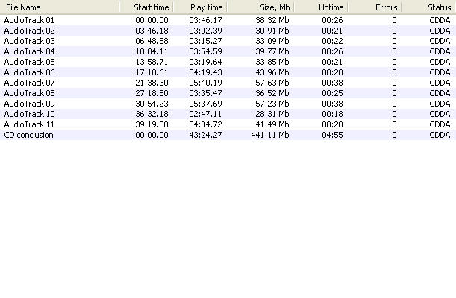
Task: Select AudioTrack 01 row
Action: [29, 20]
